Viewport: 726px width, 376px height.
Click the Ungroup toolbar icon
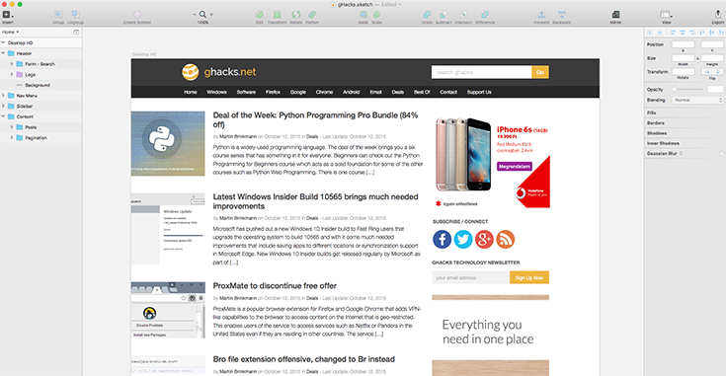[75, 15]
